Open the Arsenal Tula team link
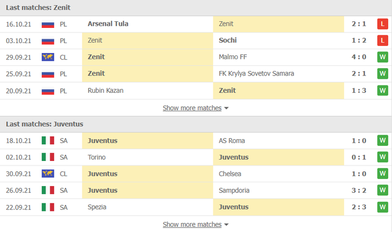The image size is (392, 232). click(x=108, y=23)
